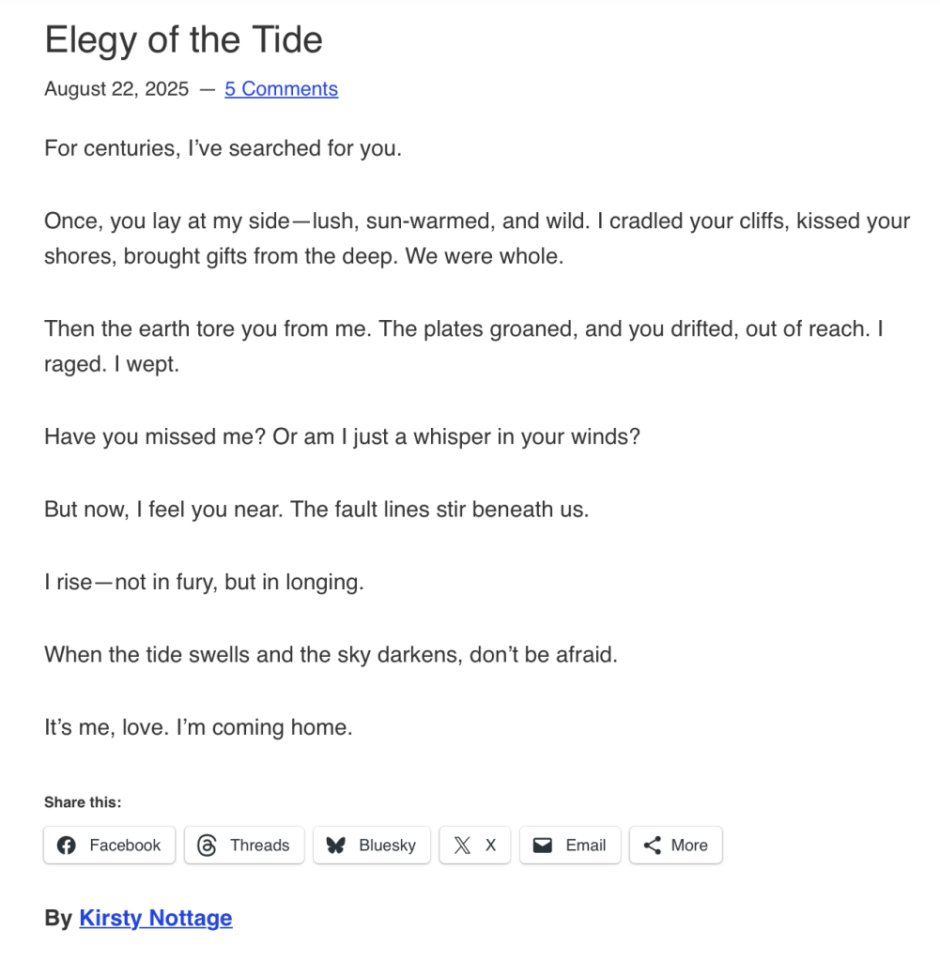Click the "By" text before the author name
This screenshot has width=940, height=960.
tap(58, 918)
